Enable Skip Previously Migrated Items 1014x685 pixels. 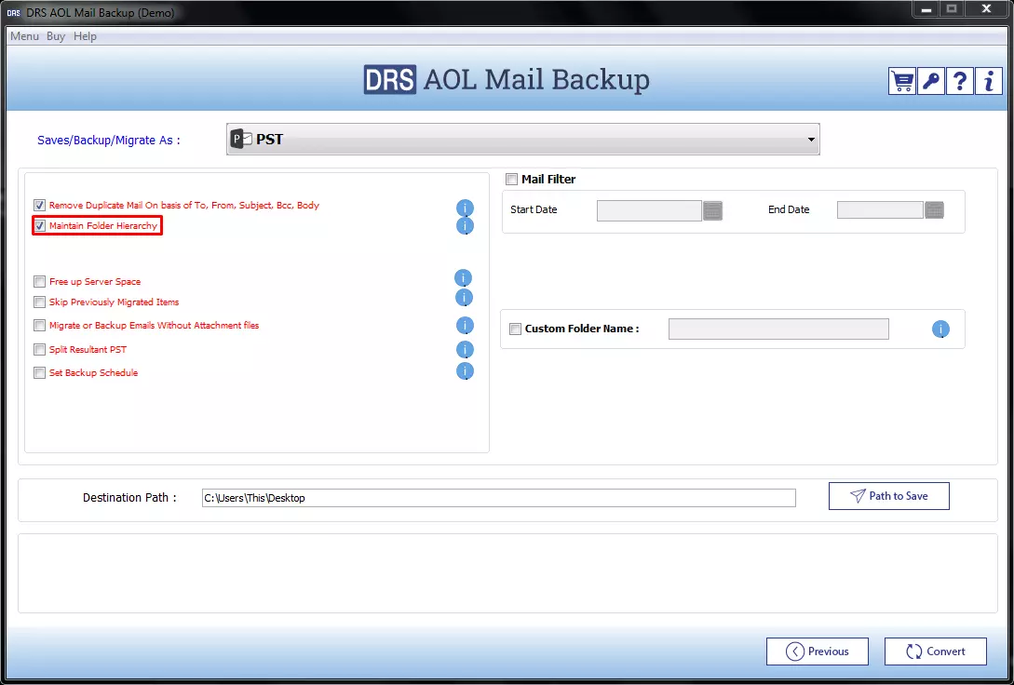pyautogui.click(x=40, y=302)
